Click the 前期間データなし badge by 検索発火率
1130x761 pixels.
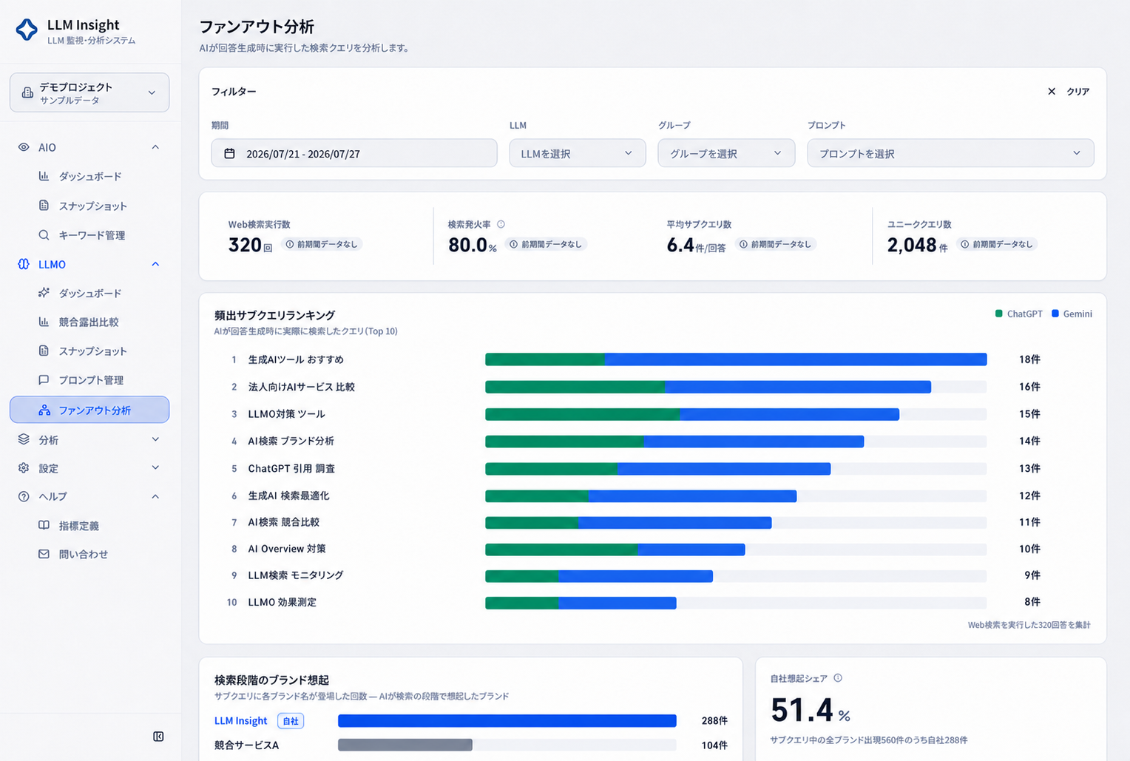pyautogui.click(x=547, y=244)
